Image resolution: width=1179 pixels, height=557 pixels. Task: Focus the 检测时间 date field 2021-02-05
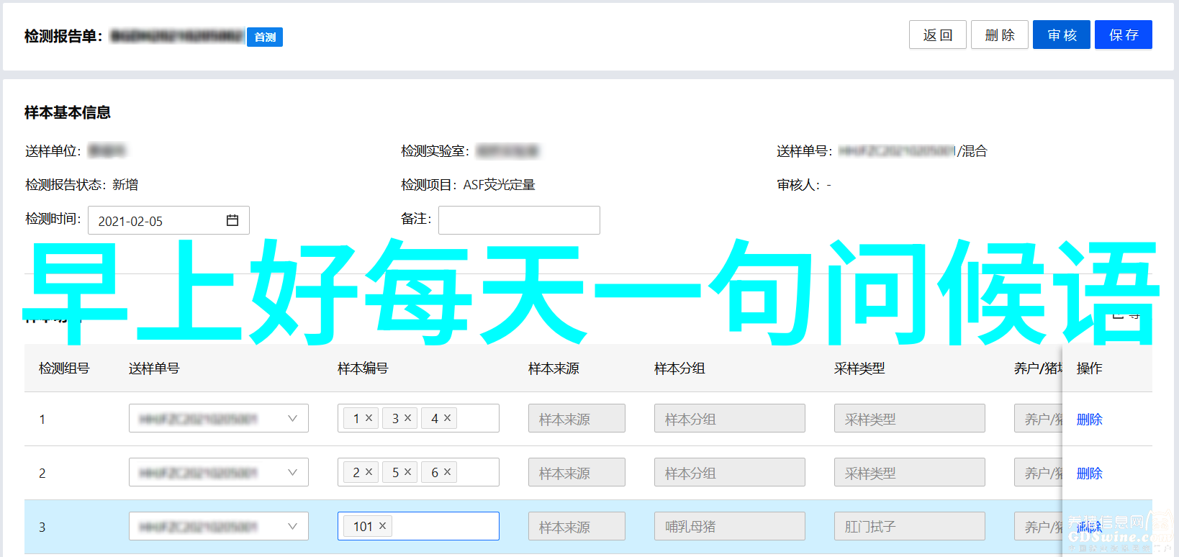tap(168, 220)
